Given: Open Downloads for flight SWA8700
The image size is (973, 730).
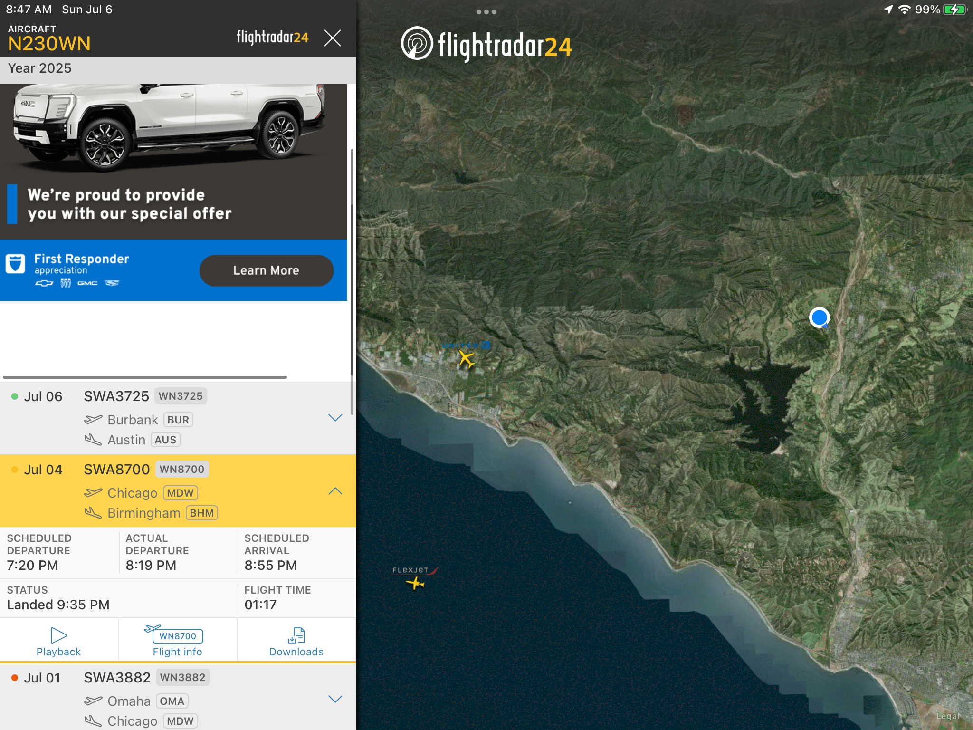Looking at the screenshot, I should 296,641.
